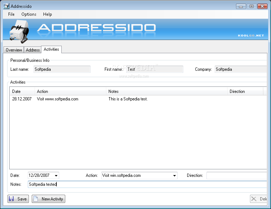
Task: Click the Delete button
Action: coord(259,199)
